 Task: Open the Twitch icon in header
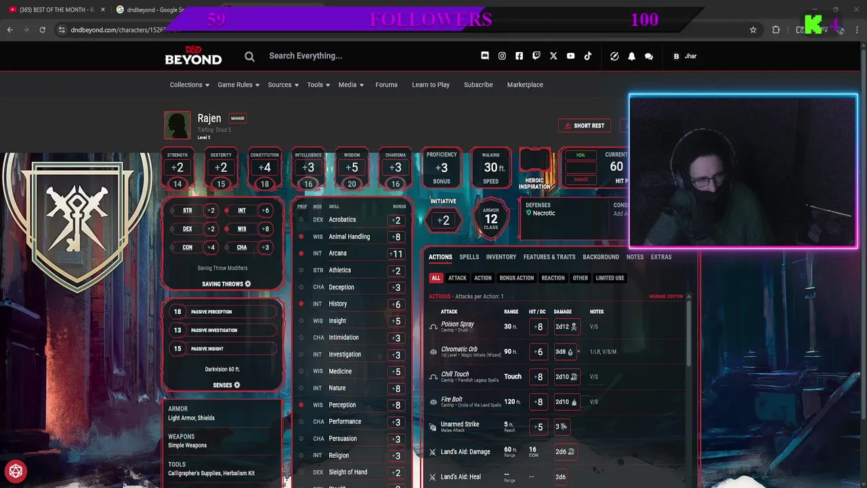click(x=536, y=56)
